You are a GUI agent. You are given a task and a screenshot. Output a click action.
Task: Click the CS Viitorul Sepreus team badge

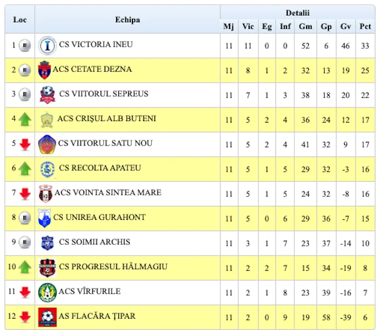pyautogui.click(x=48, y=95)
